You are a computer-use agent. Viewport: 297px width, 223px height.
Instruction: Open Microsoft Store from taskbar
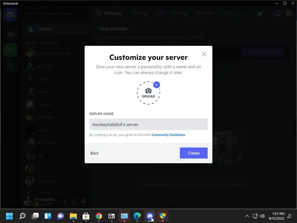point(86,216)
